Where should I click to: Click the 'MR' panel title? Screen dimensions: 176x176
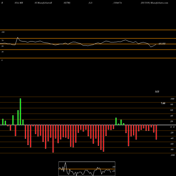coord(157,92)
